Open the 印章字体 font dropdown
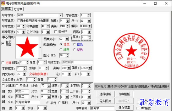The height and width of the screenshot is (111, 172). 60,15
